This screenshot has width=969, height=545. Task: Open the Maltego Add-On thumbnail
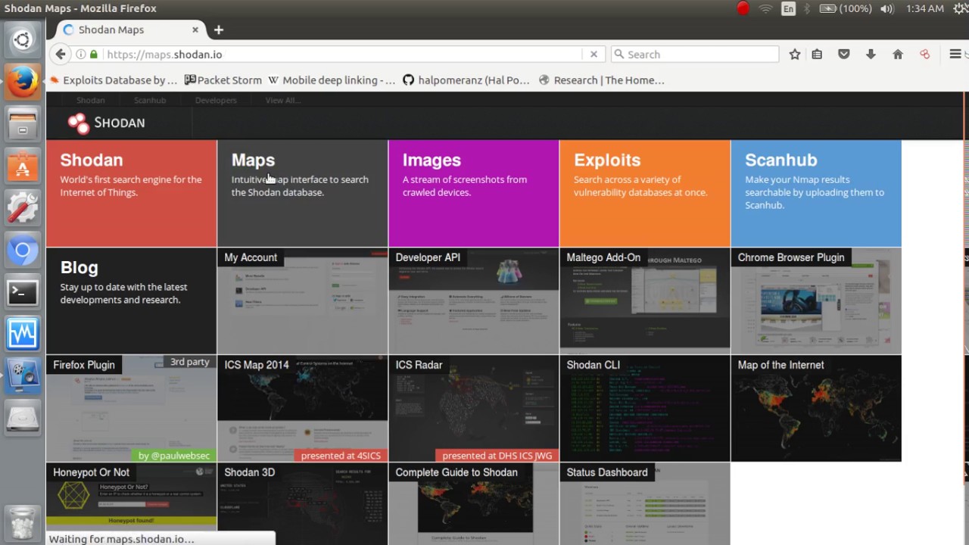coord(644,301)
